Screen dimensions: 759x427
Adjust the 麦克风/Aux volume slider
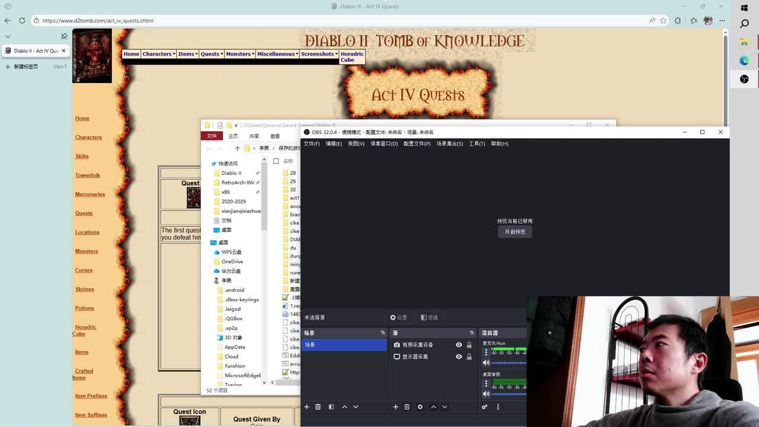click(509, 362)
